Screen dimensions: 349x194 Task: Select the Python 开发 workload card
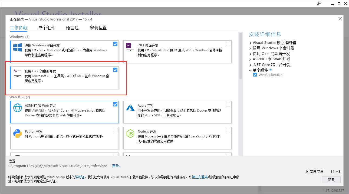click(64, 138)
